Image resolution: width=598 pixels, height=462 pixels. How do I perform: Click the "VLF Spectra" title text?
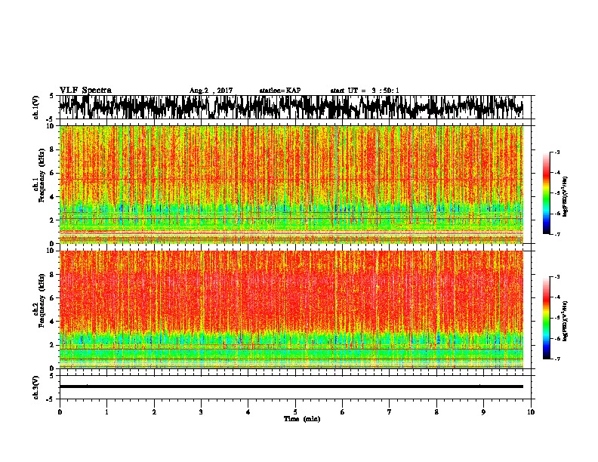85,91
